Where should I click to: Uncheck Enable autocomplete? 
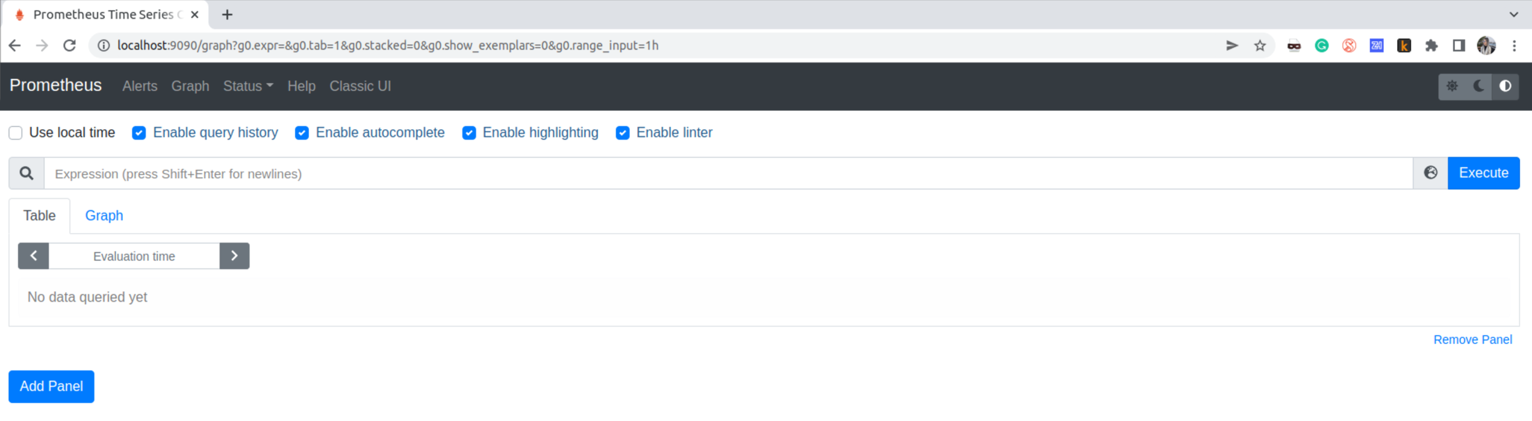click(x=302, y=133)
